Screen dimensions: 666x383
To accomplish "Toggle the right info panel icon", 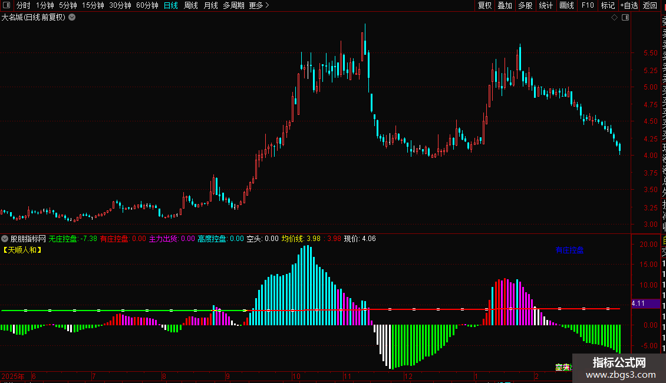I will coord(625,18).
